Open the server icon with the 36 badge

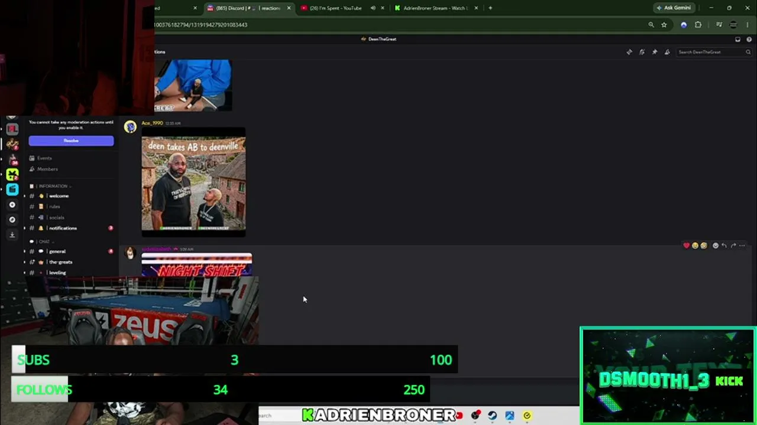tap(12, 159)
